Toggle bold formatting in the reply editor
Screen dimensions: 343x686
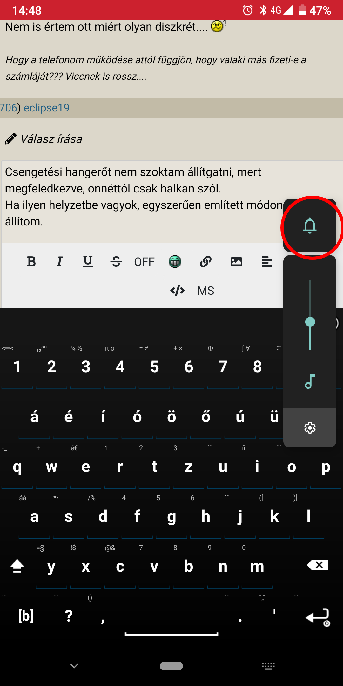[x=31, y=262]
